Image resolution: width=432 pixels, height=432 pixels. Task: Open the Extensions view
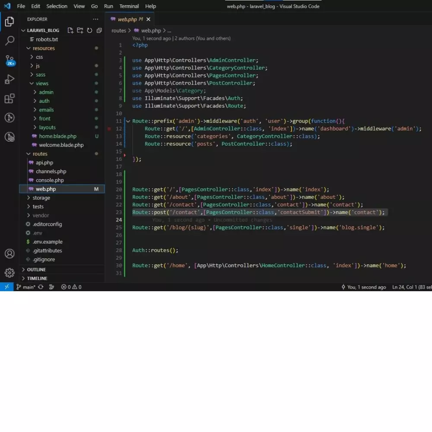(x=10, y=98)
